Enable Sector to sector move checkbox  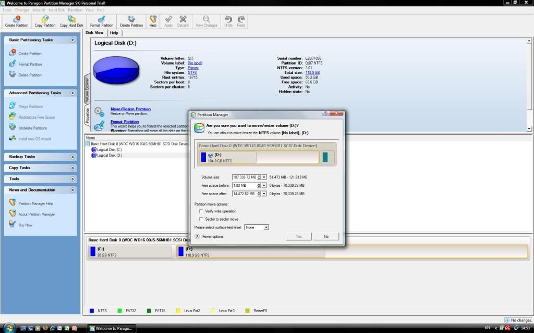pyautogui.click(x=201, y=219)
